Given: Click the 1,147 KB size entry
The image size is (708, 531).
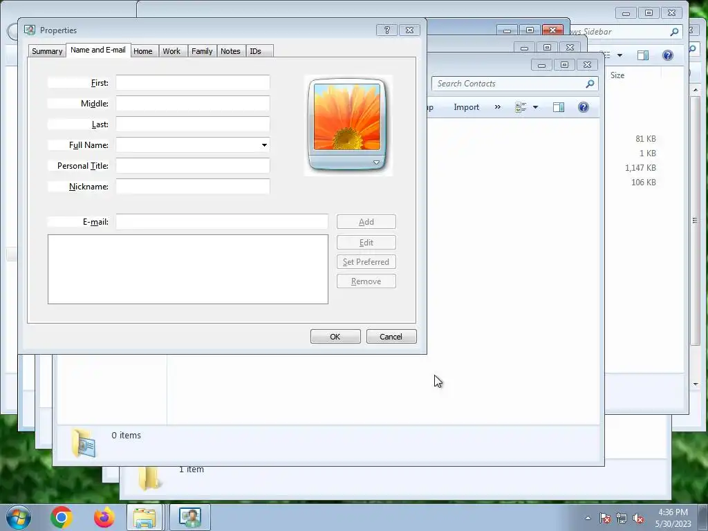Looking at the screenshot, I should (640, 168).
